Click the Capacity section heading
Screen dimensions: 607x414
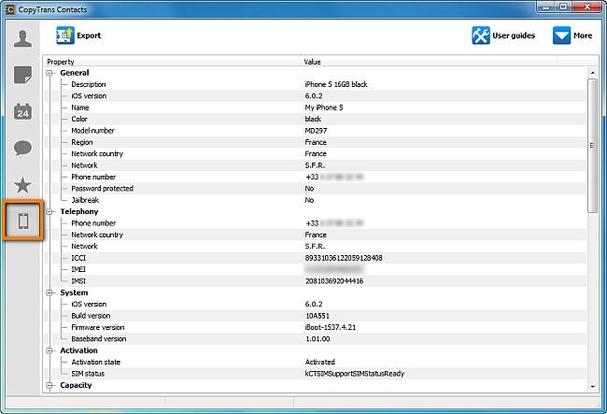point(76,385)
